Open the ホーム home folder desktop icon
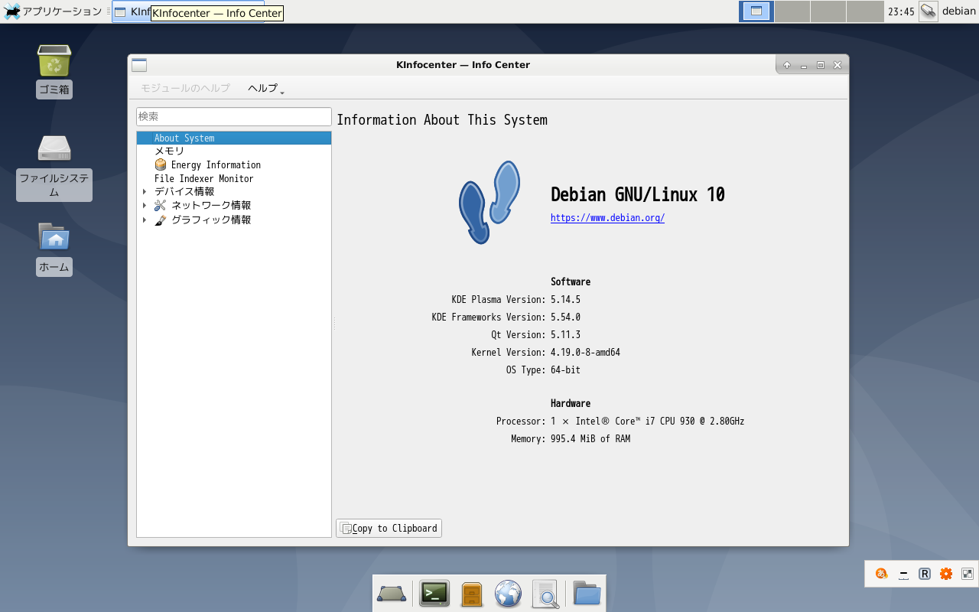The image size is (979, 612). pyautogui.click(x=54, y=236)
